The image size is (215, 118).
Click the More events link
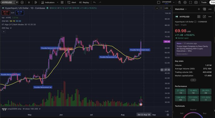182,54
